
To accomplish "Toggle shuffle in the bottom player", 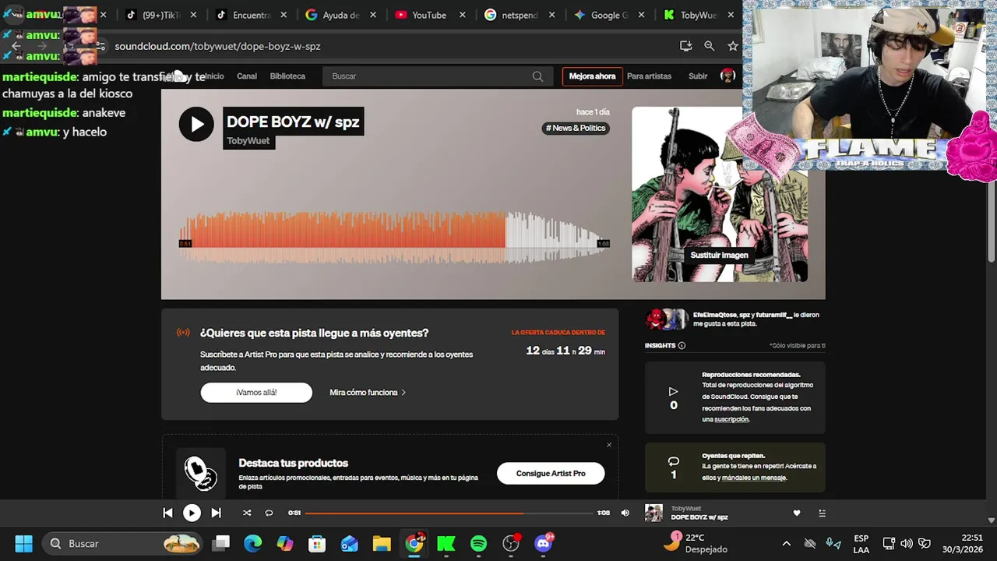I will point(247,513).
